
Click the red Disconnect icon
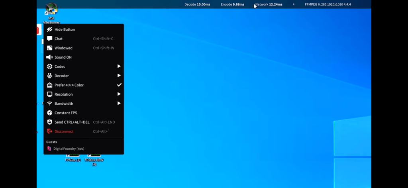(x=49, y=131)
